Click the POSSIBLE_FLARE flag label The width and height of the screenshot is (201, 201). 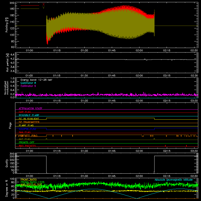(x=29, y=115)
